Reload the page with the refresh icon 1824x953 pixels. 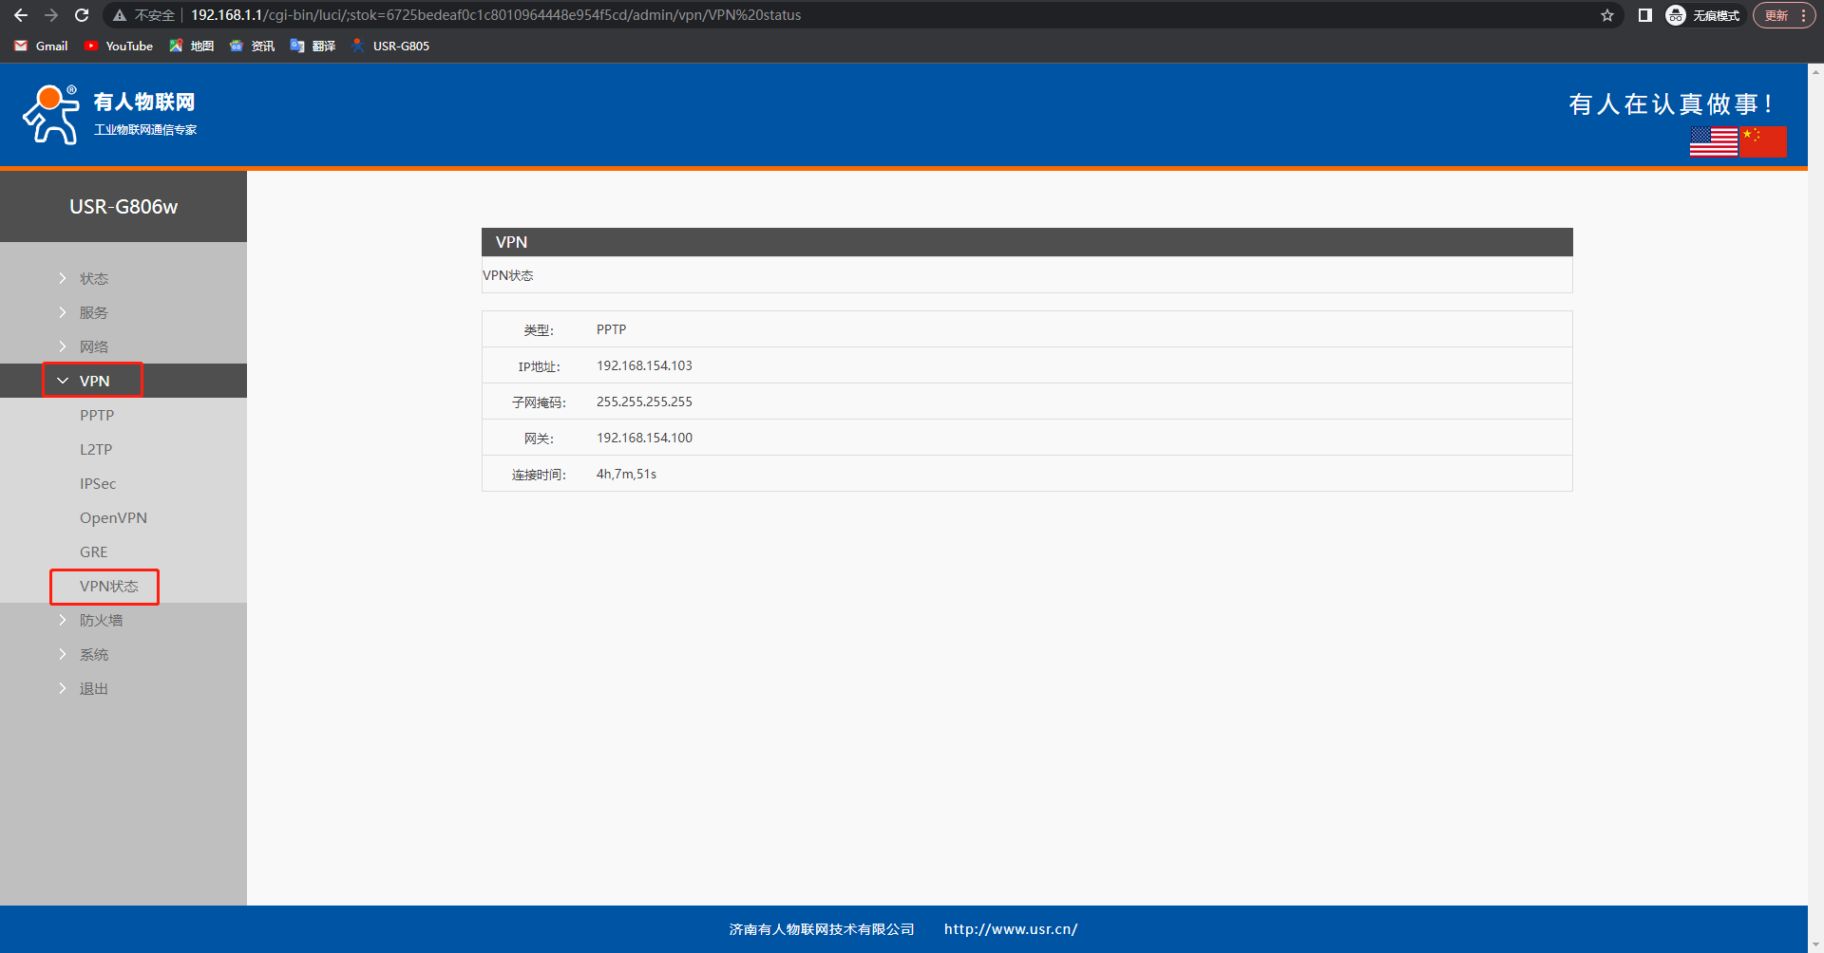click(x=82, y=15)
